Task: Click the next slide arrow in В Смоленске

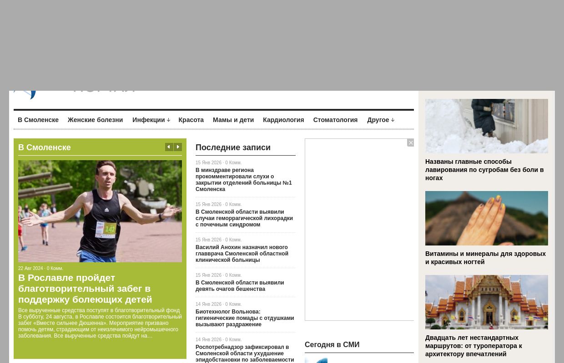Action: pyautogui.click(x=178, y=147)
